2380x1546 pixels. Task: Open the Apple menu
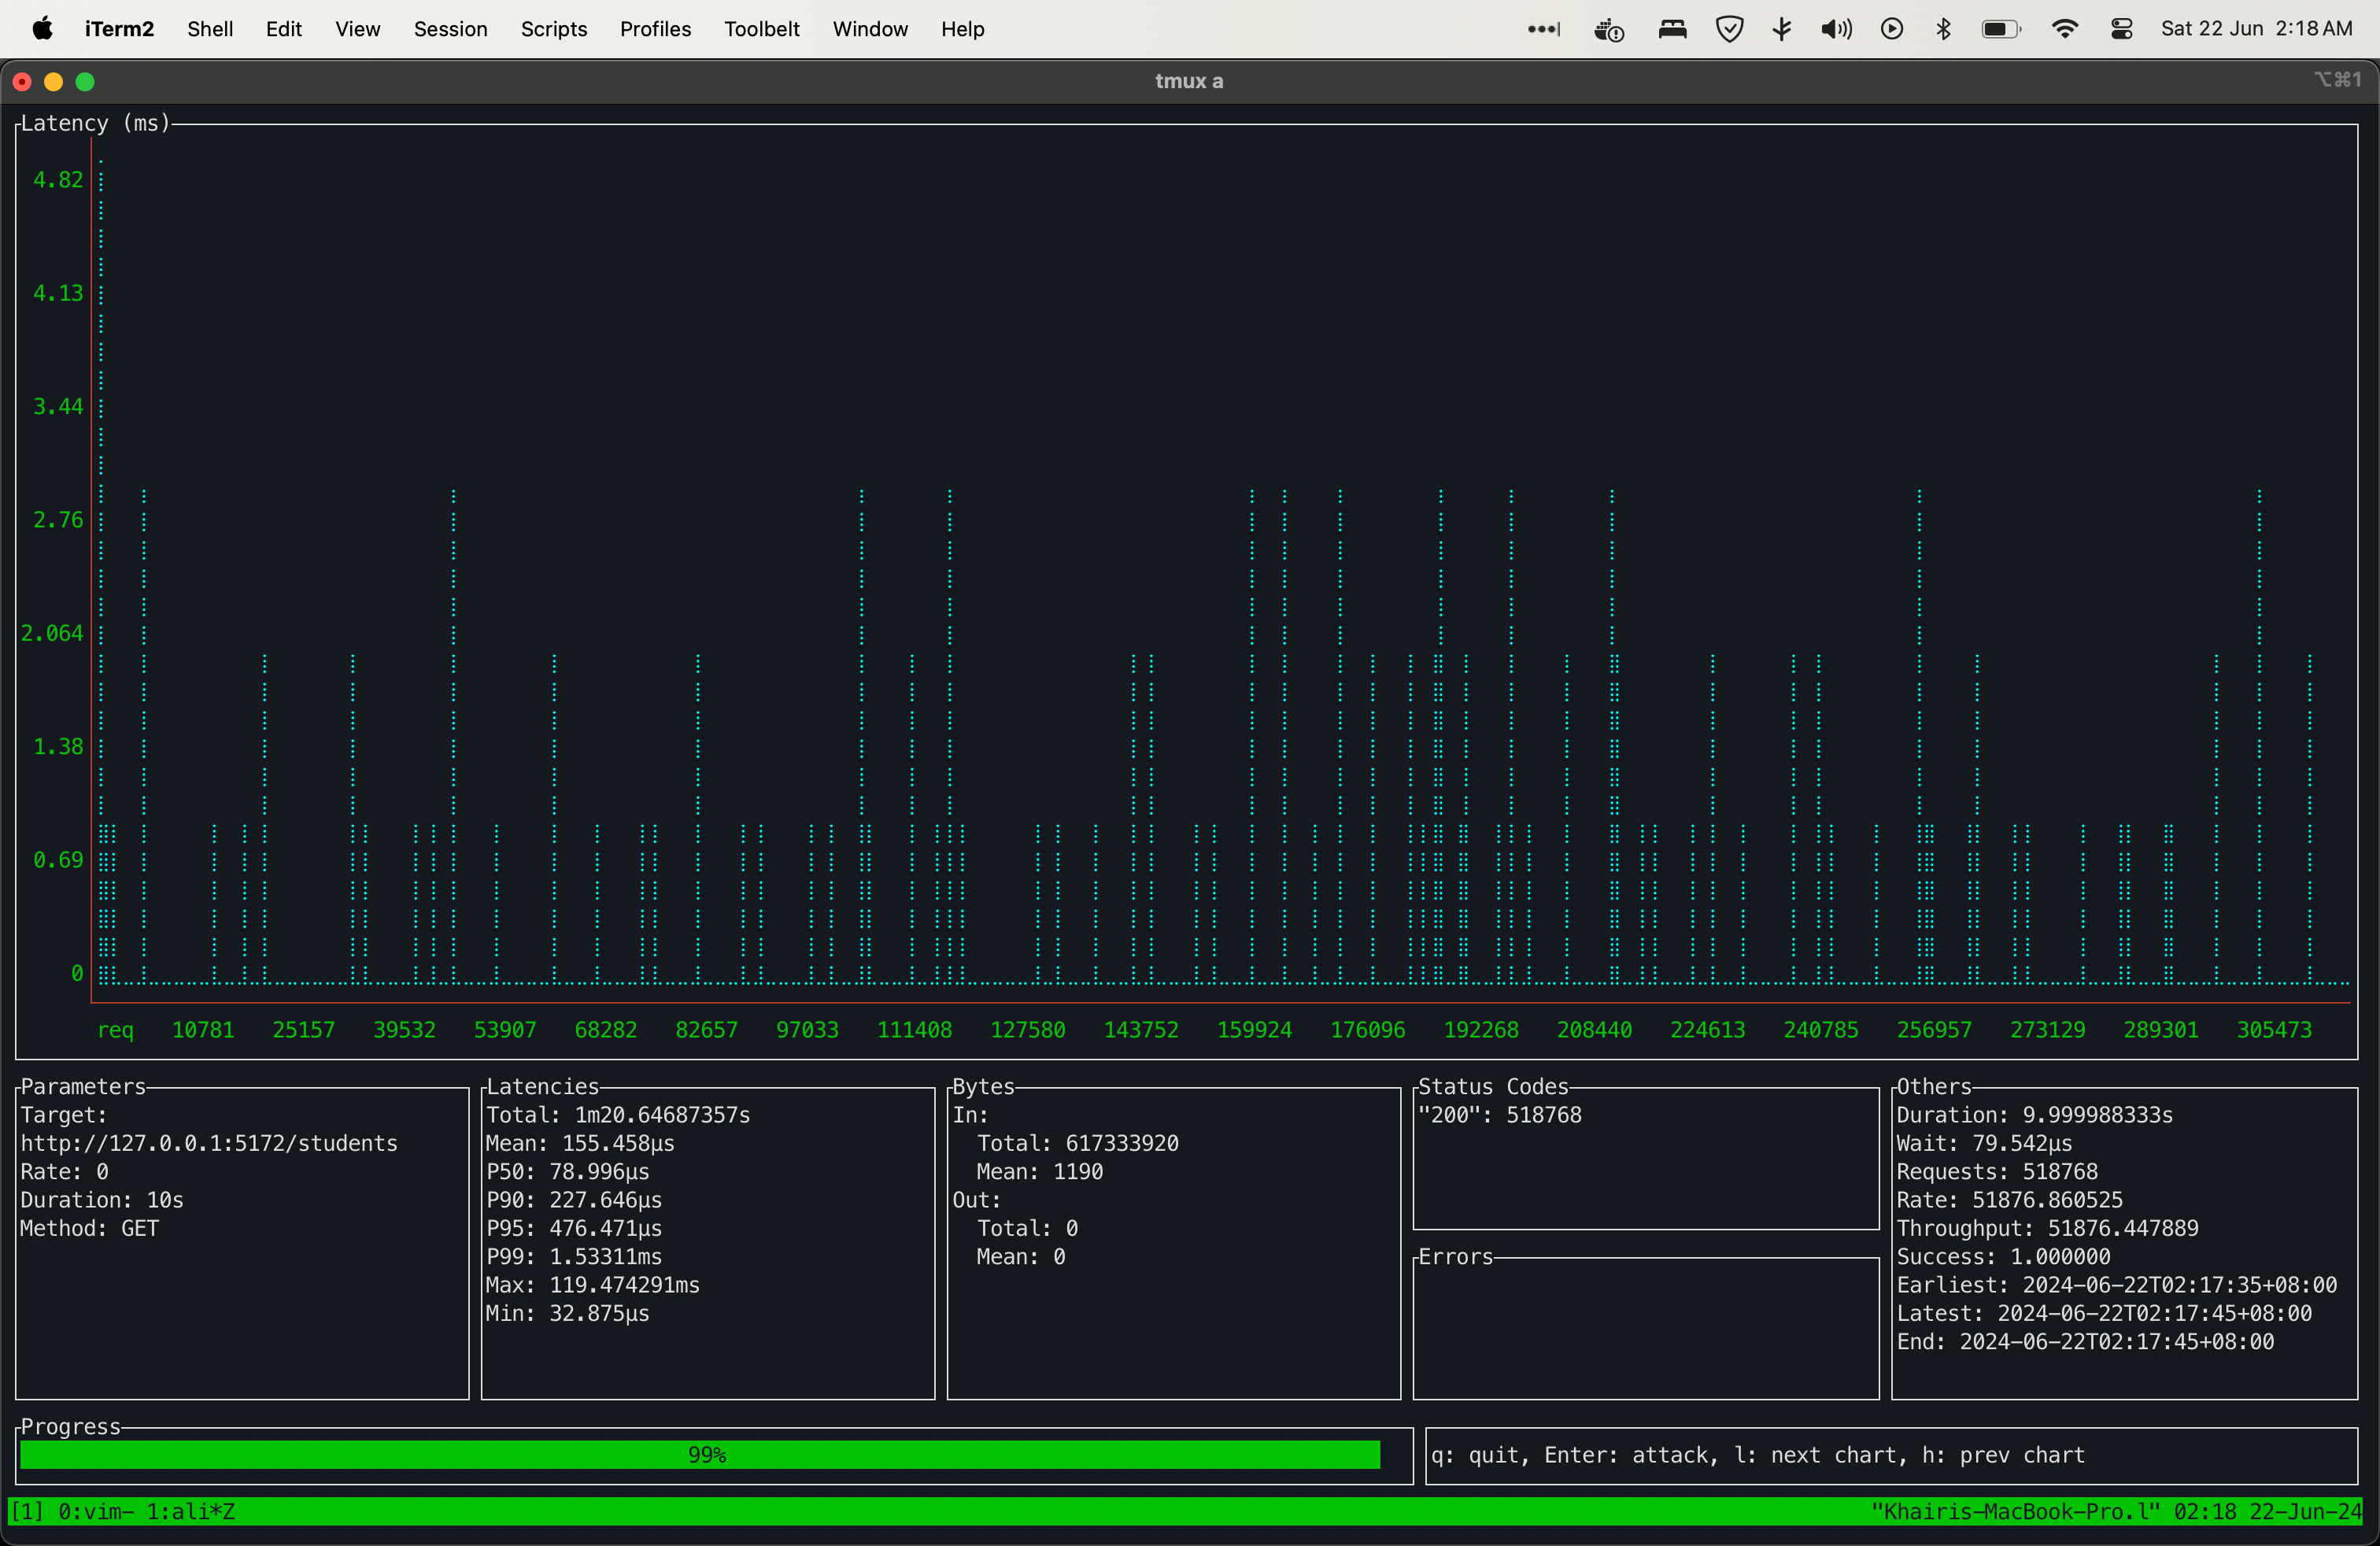[x=42, y=29]
